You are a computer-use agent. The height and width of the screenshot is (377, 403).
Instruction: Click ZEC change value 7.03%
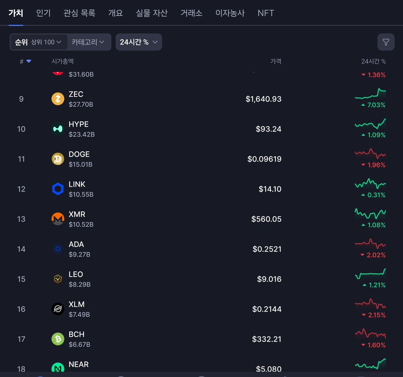[376, 105]
